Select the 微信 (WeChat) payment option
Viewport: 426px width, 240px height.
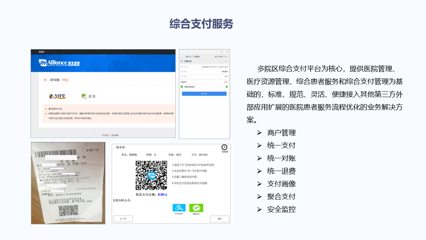pos(88,96)
